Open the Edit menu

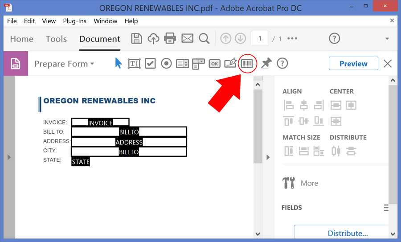tap(29, 21)
